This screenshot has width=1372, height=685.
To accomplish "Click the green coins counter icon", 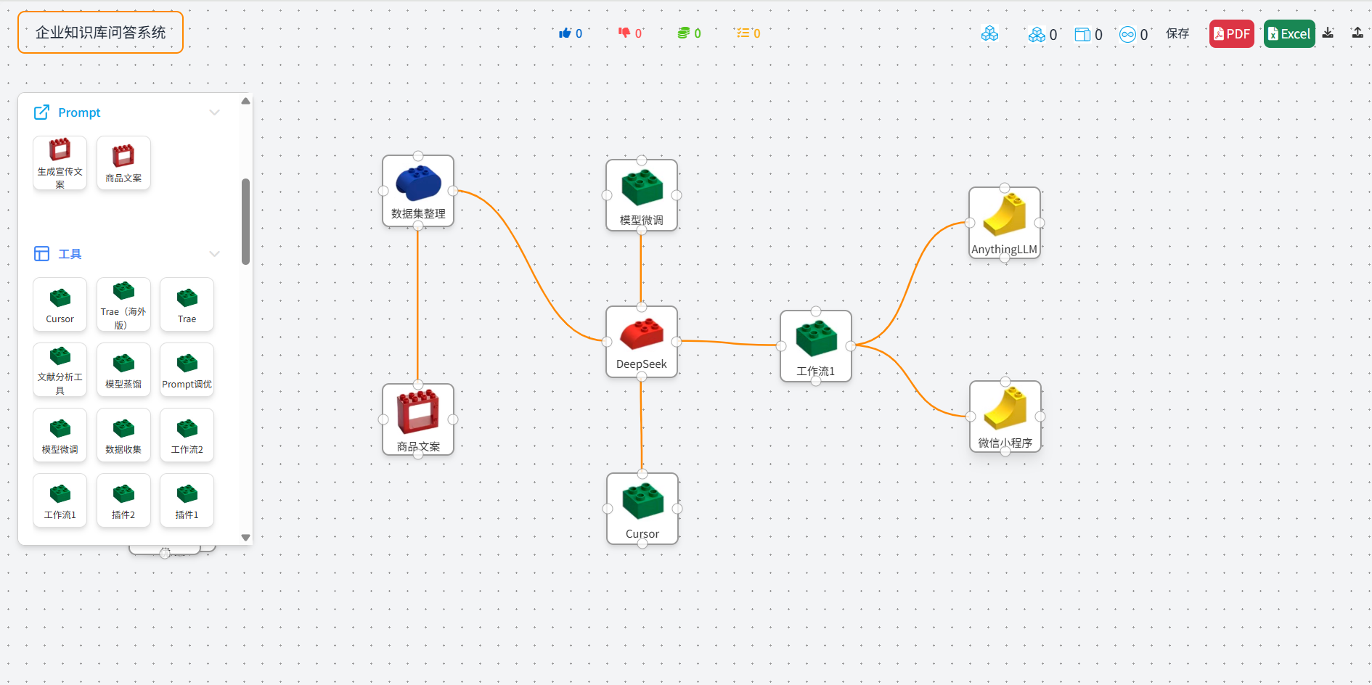I will click(x=683, y=33).
